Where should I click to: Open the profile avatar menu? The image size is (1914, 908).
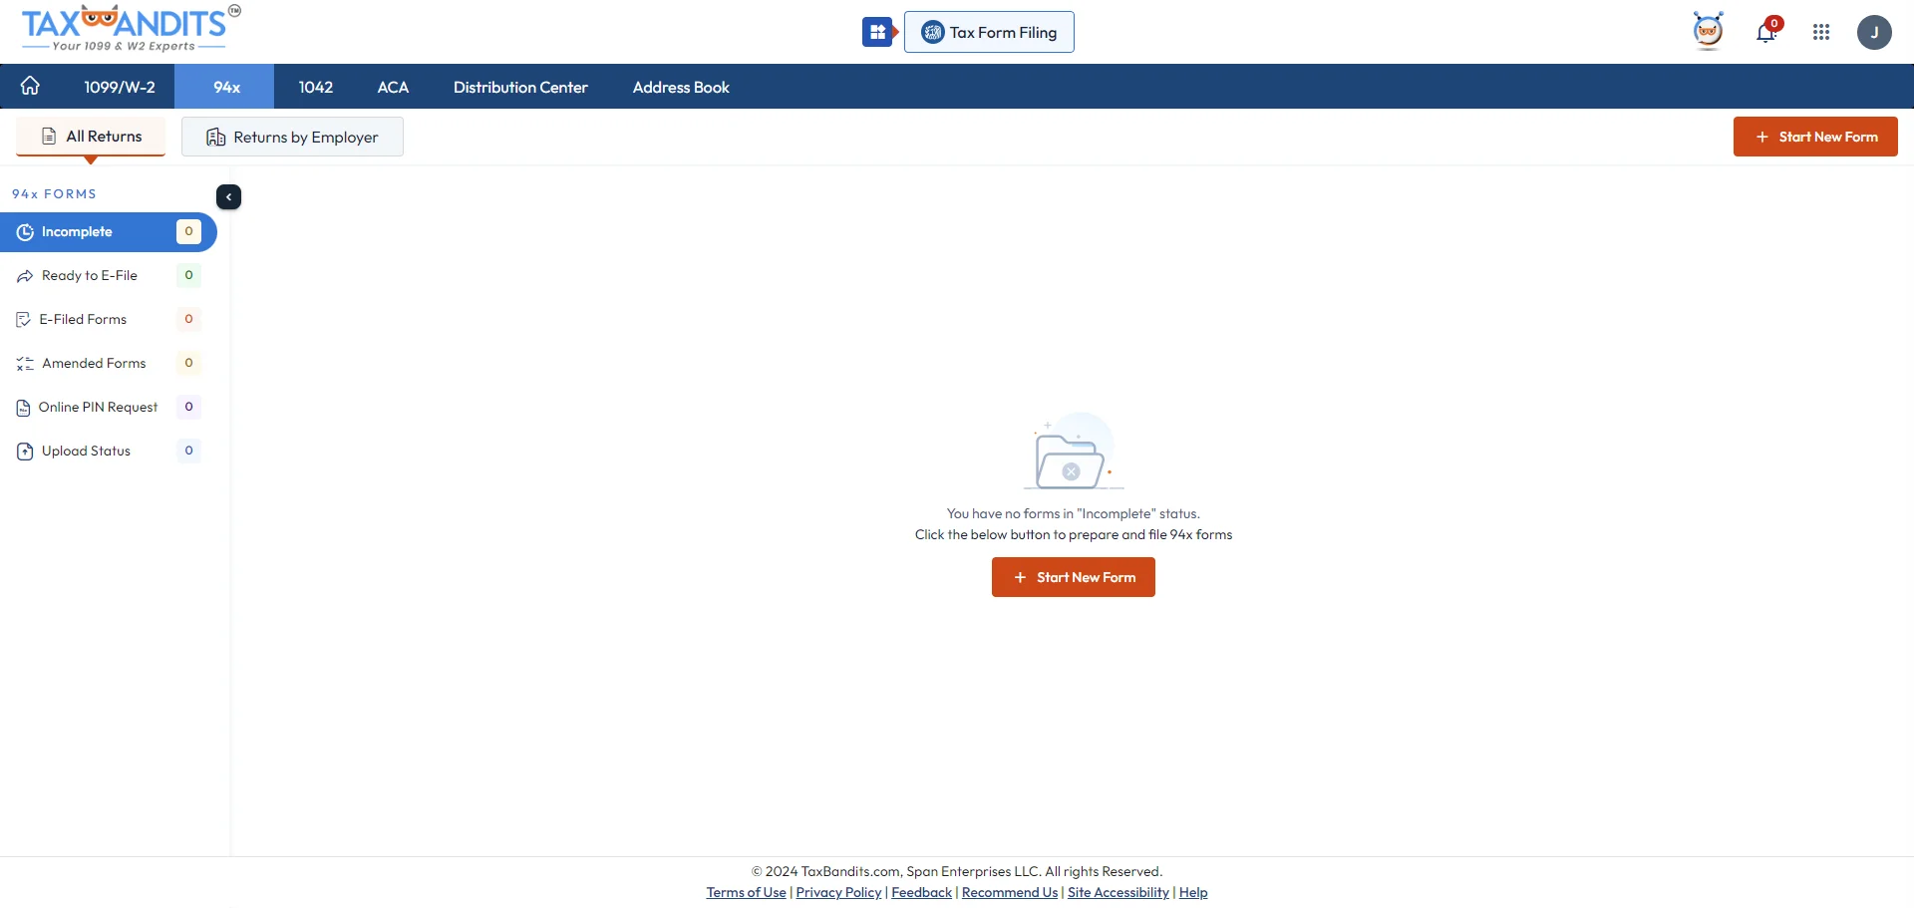point(1875,32)
